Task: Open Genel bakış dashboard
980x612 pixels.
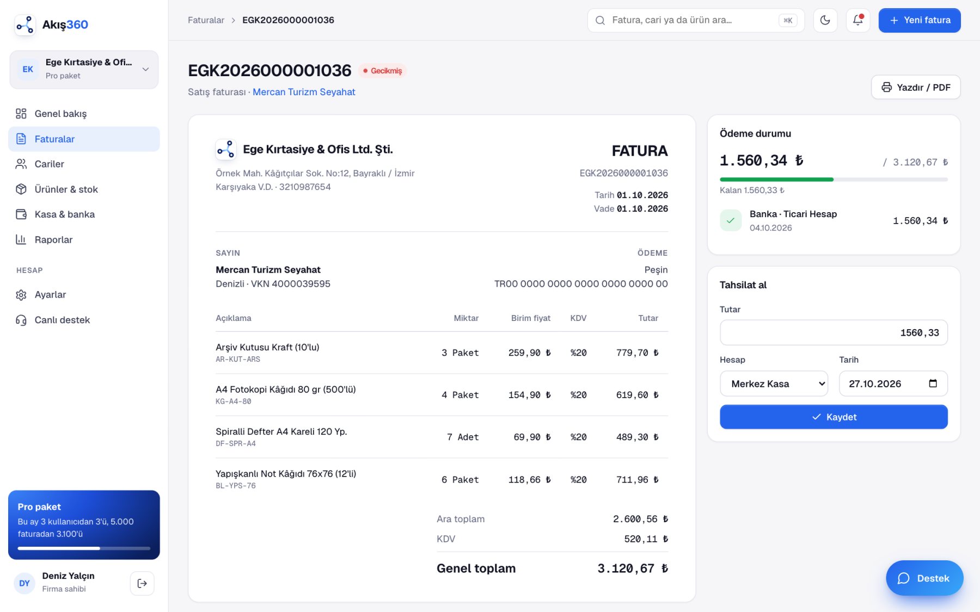Action: (84, 114)
